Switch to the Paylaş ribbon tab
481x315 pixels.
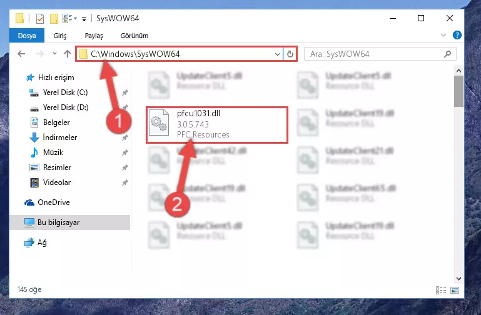(94, 36)
